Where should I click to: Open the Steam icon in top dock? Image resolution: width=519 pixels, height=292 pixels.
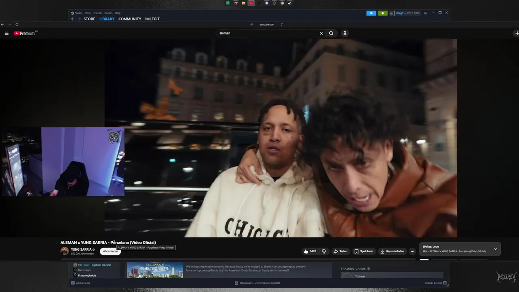tap(290, 3)
